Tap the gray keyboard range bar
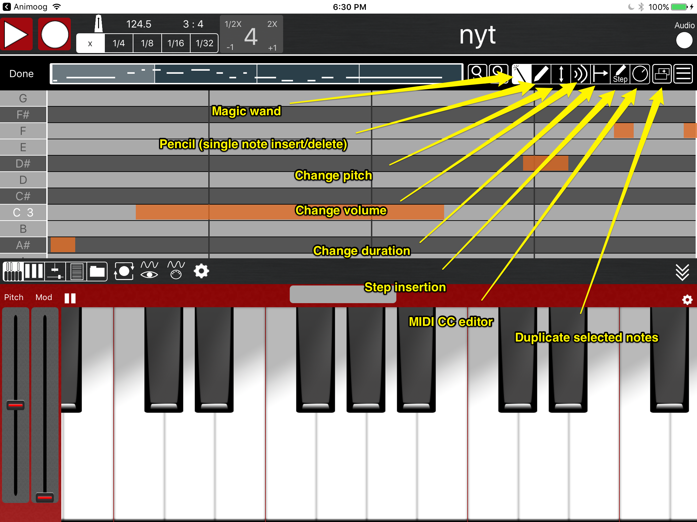The height and width of the screenshot is (522, 697). click(x=343, y=294)
